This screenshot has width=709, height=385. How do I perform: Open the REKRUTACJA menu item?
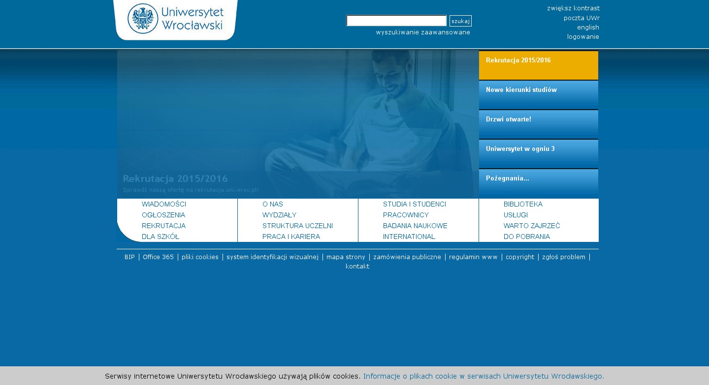pos(163,226)
